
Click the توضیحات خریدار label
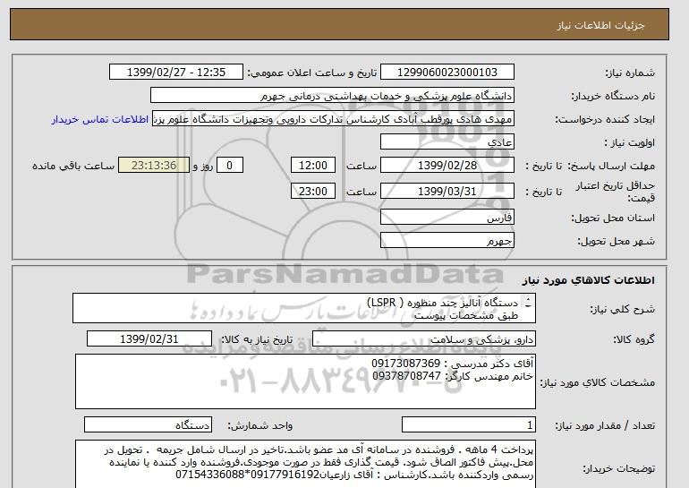[618, 469]
